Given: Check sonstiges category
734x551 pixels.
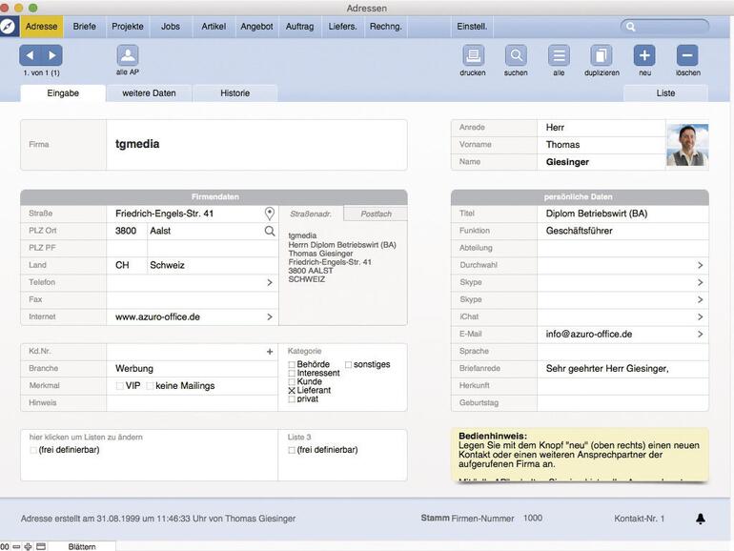Looking at the screenshot, I should click(x=348, y=364).
